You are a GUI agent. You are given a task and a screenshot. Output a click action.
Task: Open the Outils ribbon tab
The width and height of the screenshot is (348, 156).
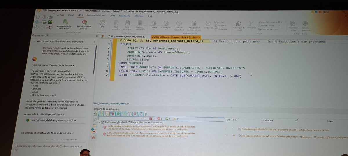click(151, 16)
